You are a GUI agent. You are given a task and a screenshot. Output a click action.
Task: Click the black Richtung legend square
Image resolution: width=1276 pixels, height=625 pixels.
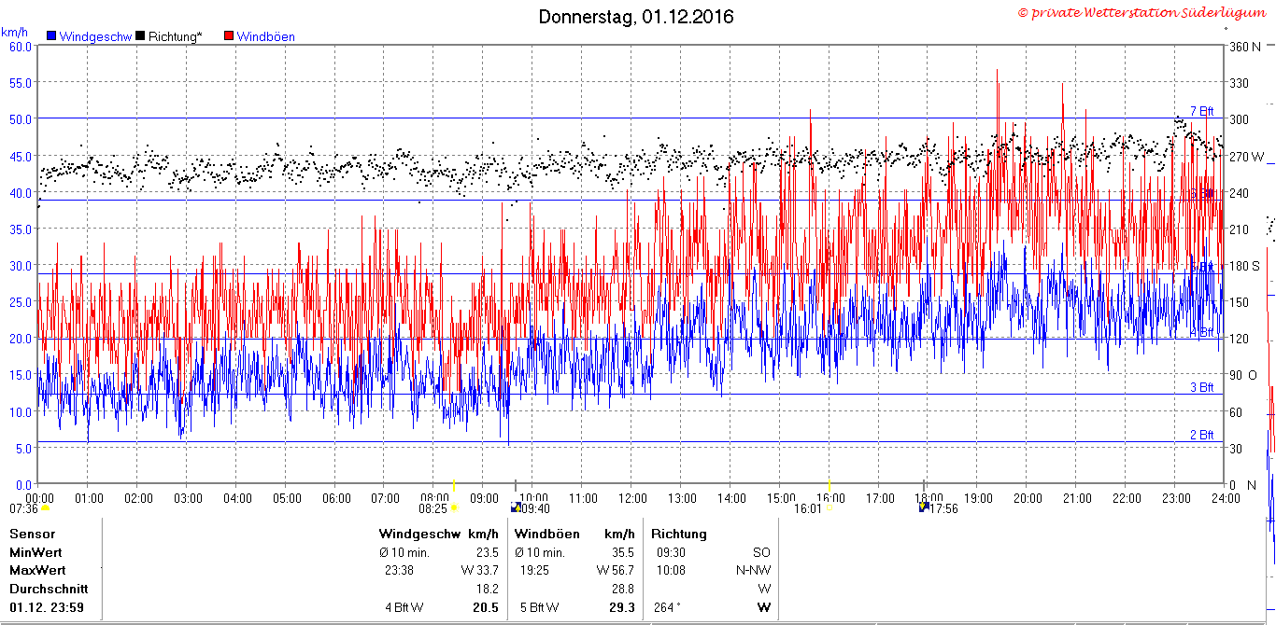140,36
